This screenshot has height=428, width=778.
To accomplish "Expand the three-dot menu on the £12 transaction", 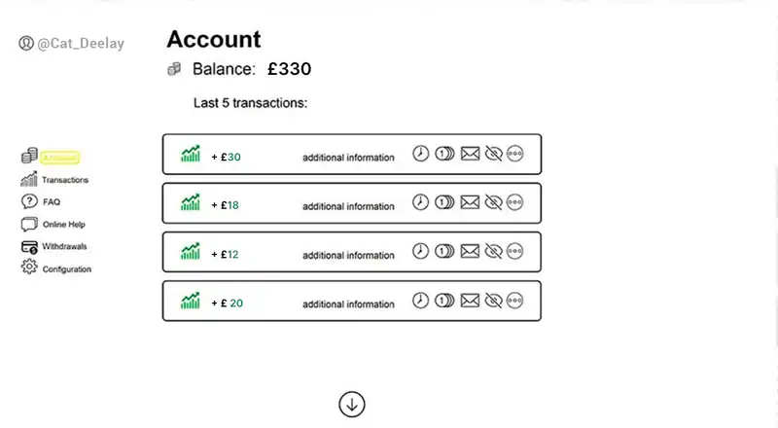I will tap(515, 251).
